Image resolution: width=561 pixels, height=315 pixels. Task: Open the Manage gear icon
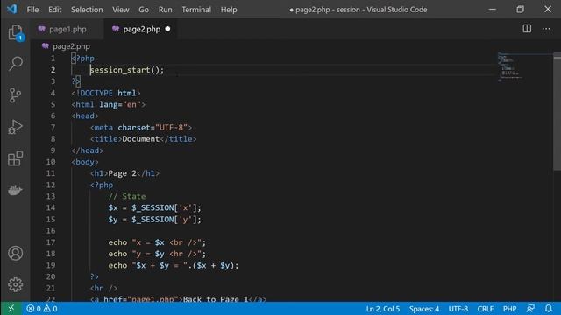pos(16,284)
